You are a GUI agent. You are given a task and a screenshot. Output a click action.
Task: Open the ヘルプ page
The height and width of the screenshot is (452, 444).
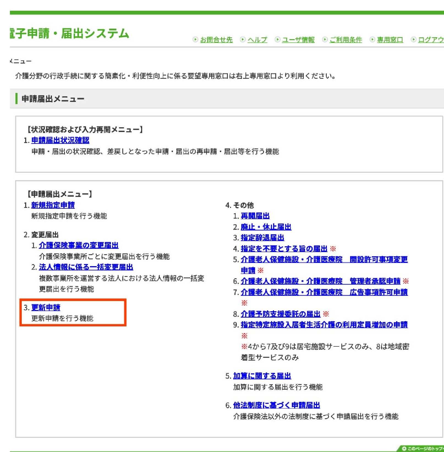(x=257, y=40)
